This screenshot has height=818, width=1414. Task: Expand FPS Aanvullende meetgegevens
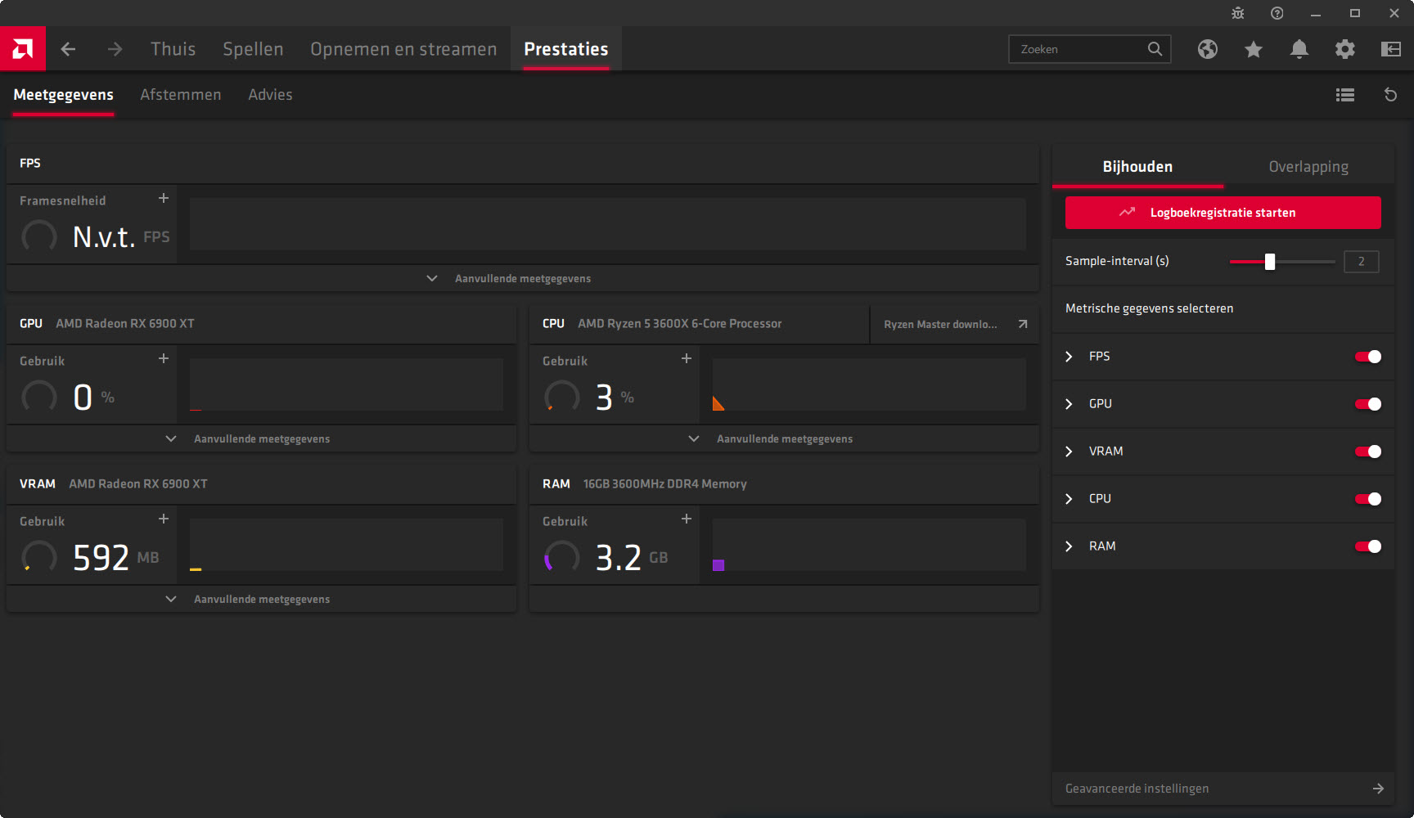523,278
